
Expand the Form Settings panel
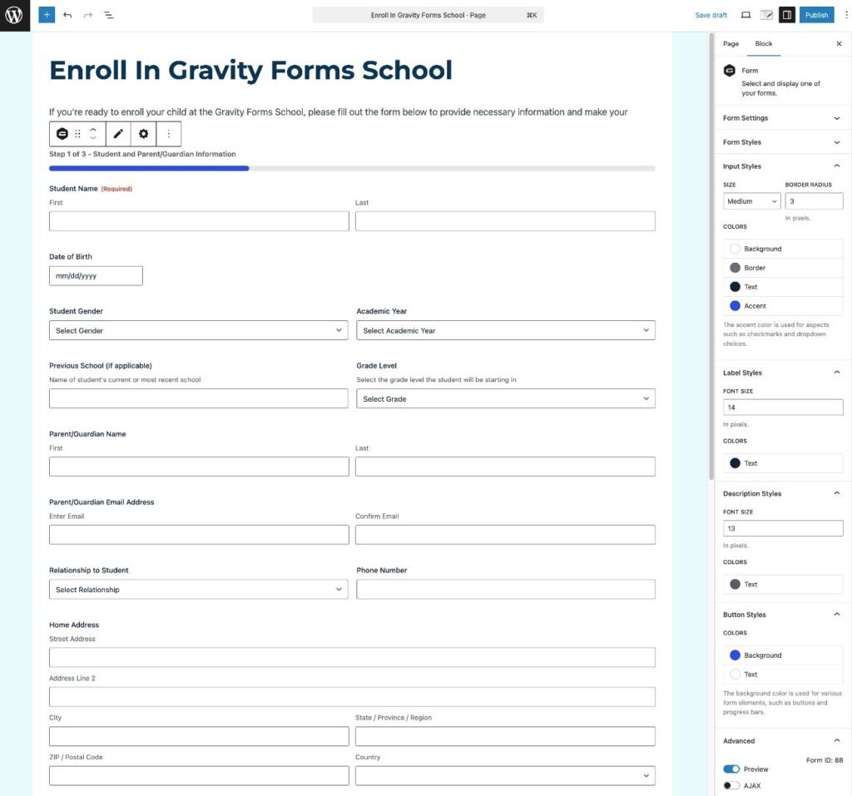(x=782, y=118)
